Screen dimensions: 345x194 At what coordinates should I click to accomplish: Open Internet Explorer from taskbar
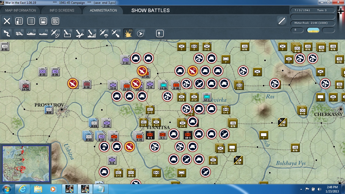coord(22,189)
